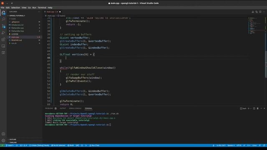Click the Spaces: 4 indentation setting

click(x=231, y=145)
